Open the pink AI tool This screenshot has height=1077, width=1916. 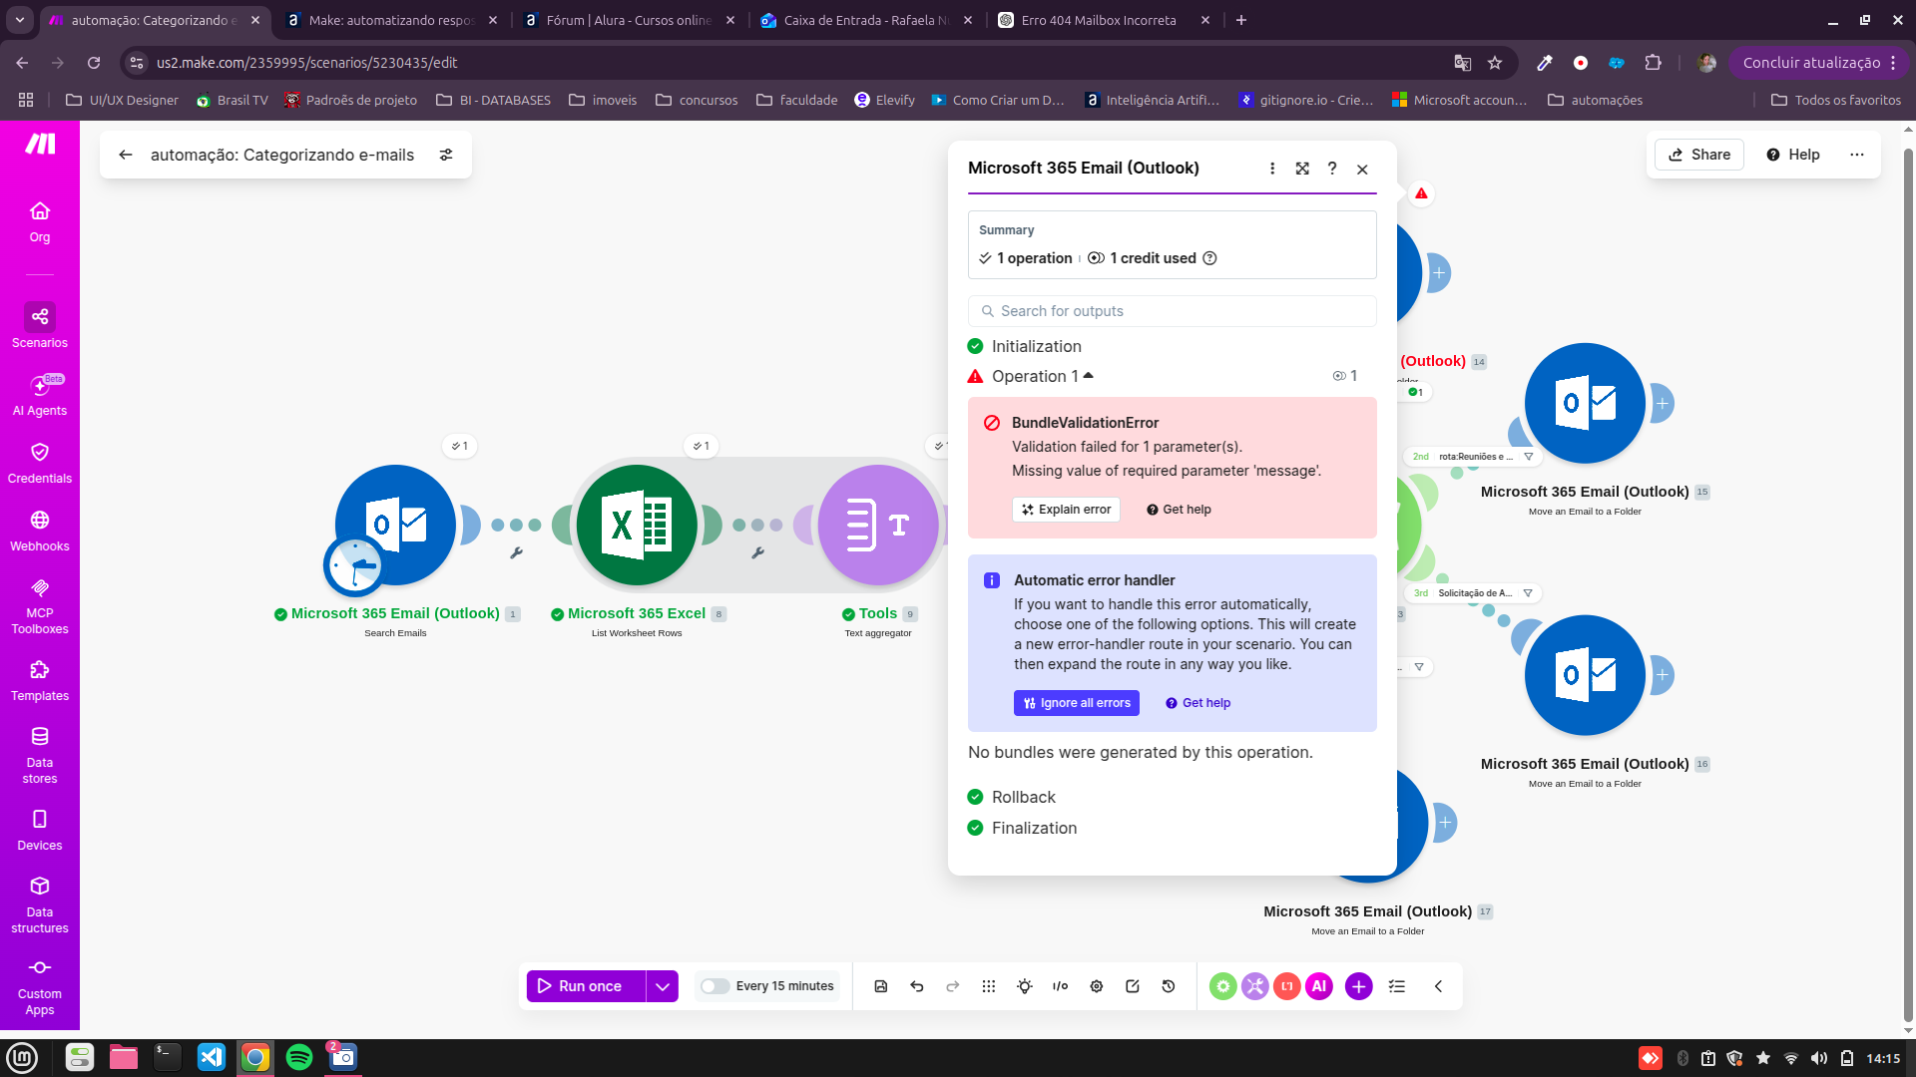pyautogui.click(x=1319, y=986)
